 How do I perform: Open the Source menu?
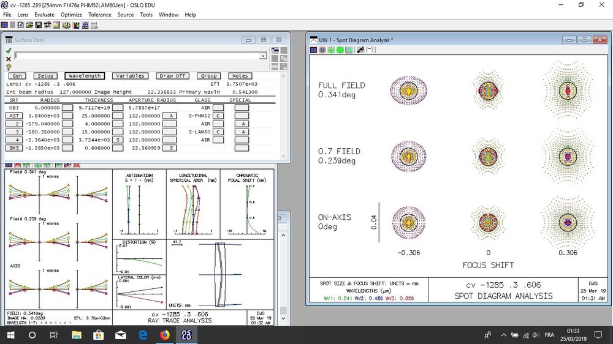click(x=126, y=15)
